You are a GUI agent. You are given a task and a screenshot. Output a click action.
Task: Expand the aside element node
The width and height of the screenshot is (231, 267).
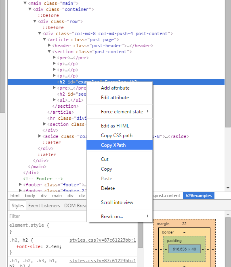point(40,136)
